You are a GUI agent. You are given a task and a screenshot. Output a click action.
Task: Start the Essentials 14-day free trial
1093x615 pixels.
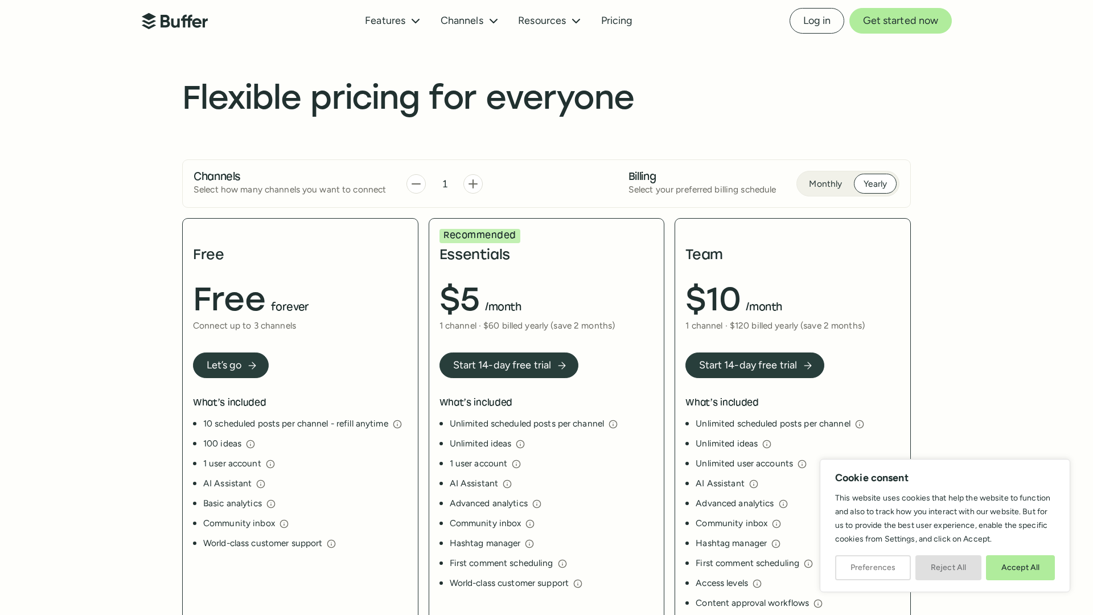tap(508, 366)
